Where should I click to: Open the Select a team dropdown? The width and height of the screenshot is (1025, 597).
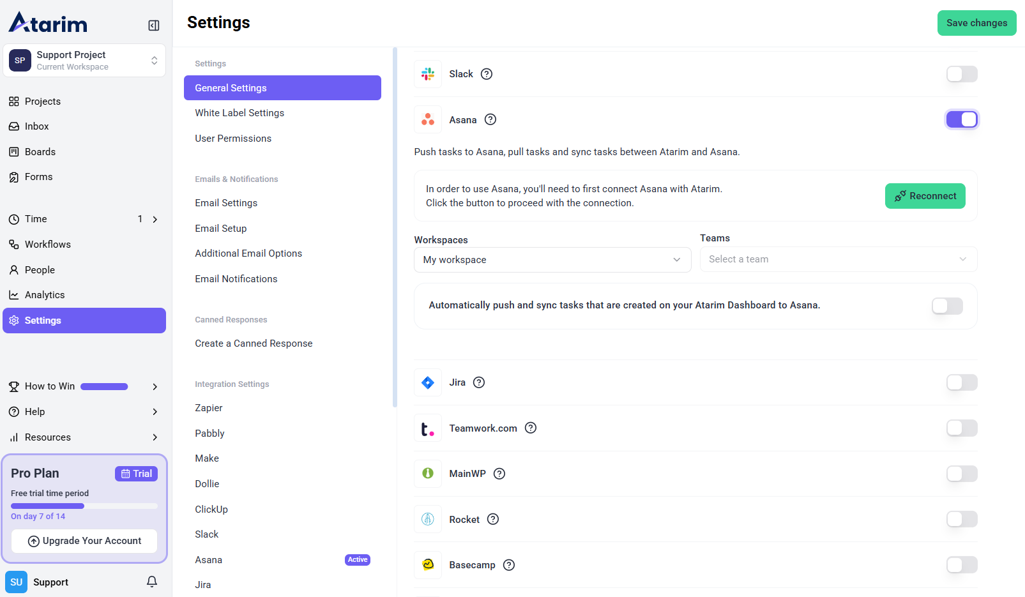(838, 259)
